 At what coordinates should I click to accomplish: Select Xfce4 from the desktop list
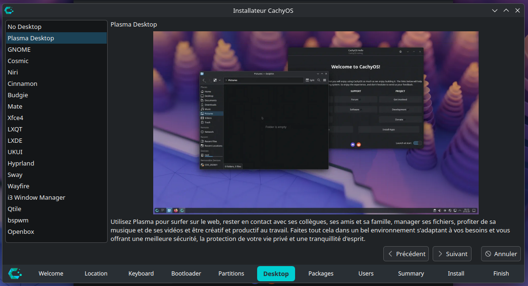(16, 118)
